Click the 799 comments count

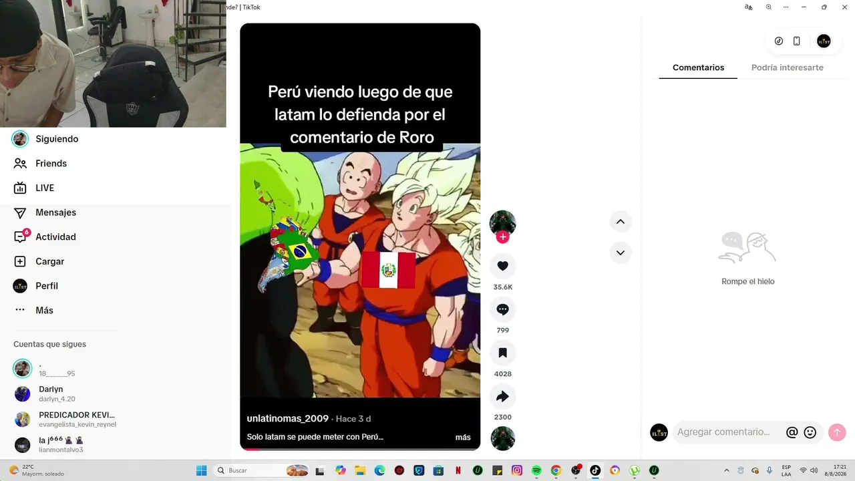pyautogui.click(x=503, y=330)
